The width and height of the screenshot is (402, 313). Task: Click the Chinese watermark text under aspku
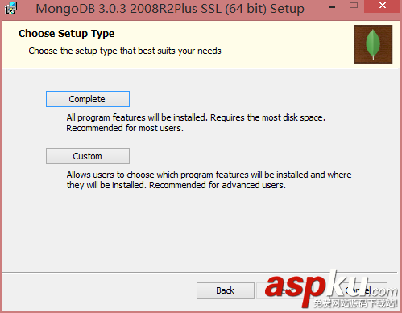[355, 303]
